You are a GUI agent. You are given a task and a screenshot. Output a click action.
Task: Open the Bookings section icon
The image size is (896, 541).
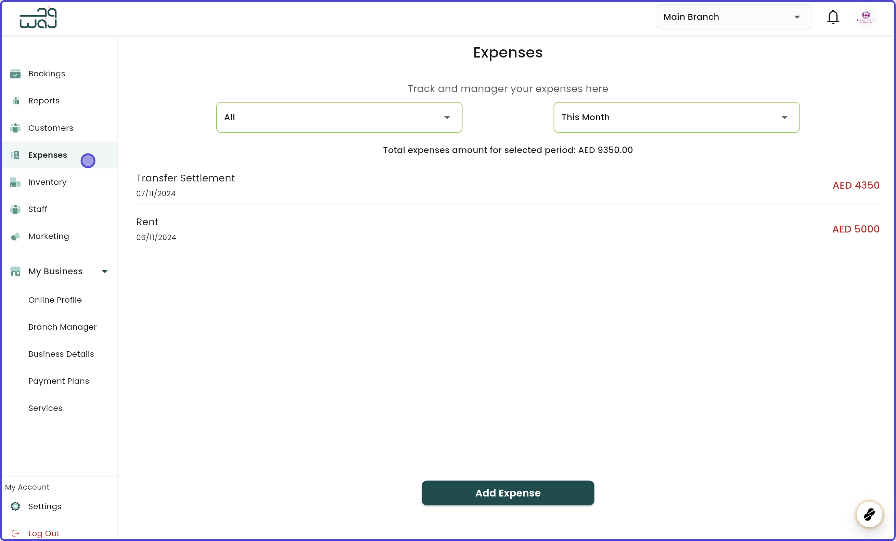click(x=15, y=74)
